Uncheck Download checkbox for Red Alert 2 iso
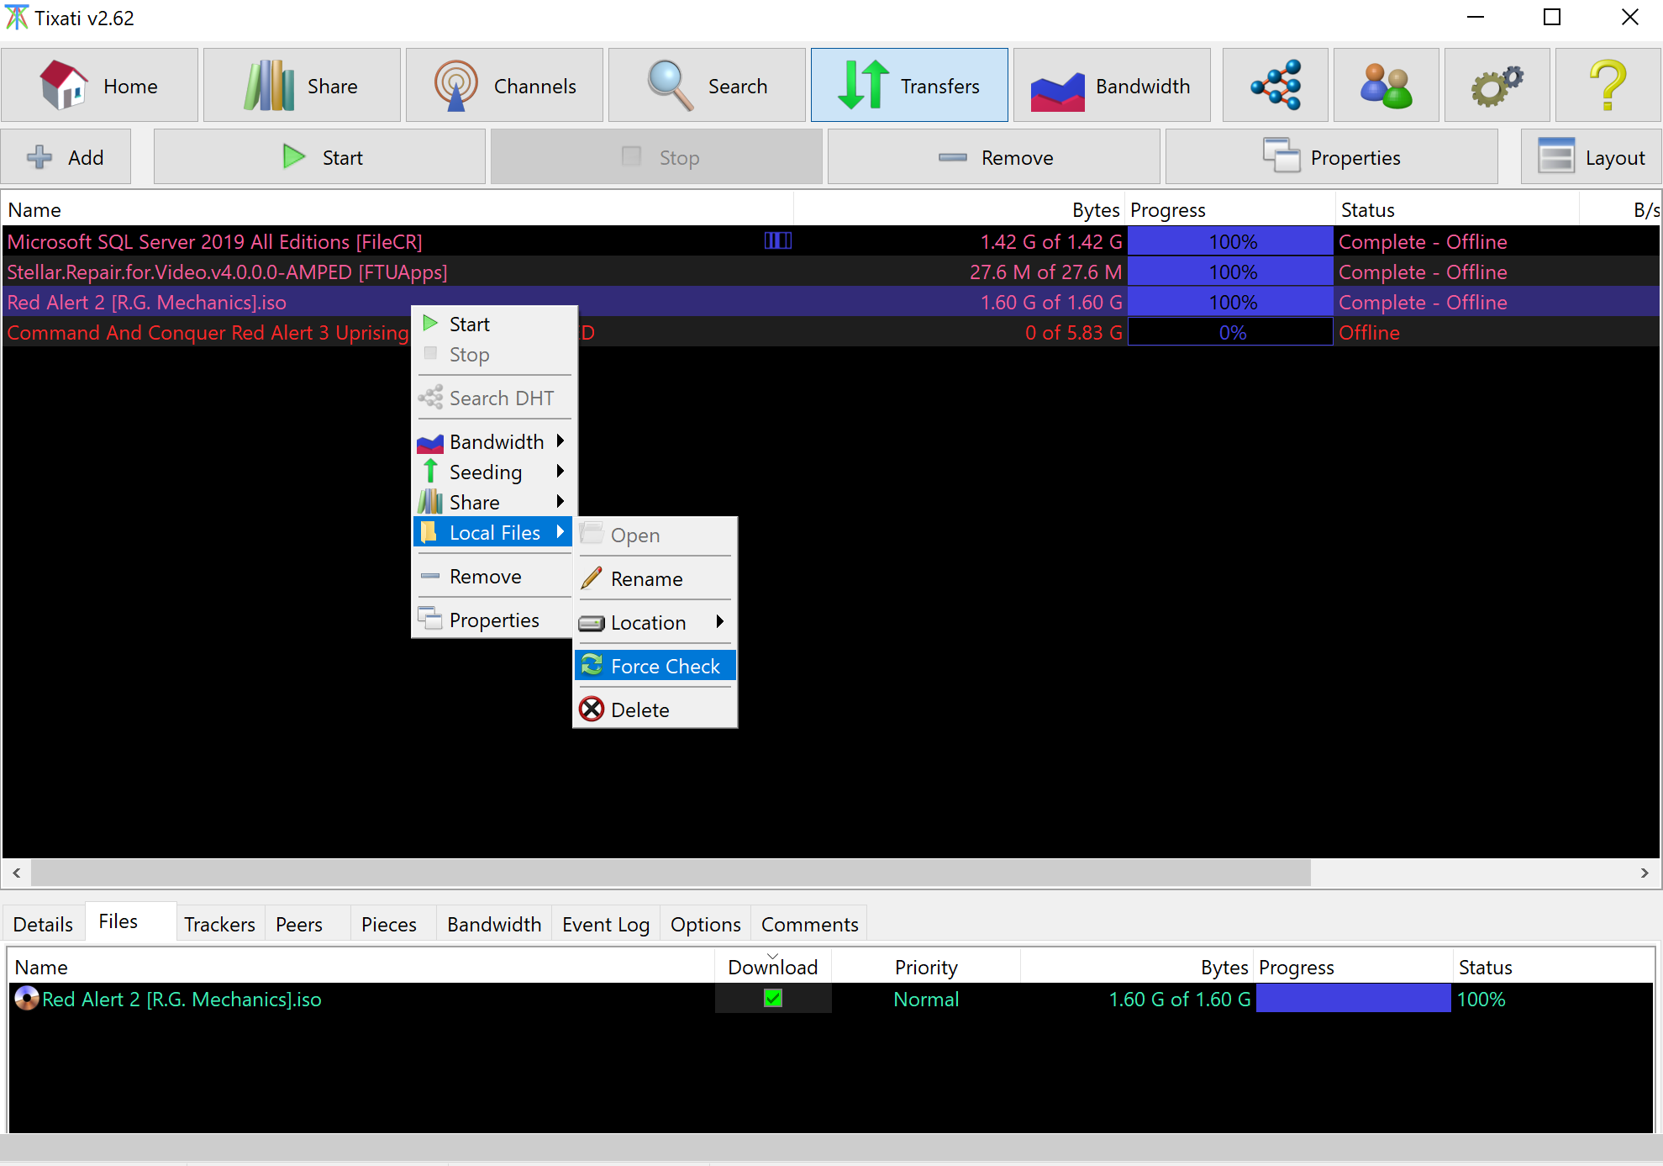 (x=773, y=999)
